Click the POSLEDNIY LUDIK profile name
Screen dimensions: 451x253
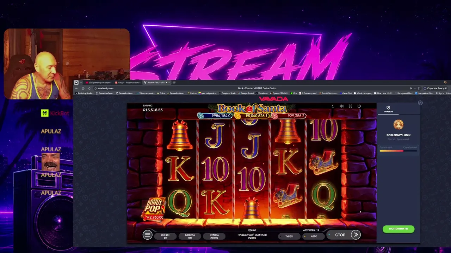pyautogui.click(x=399, y=135)
